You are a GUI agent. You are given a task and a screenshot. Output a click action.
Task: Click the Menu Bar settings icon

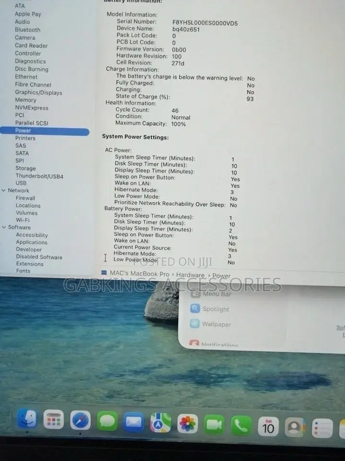click(x=195, y=293)
